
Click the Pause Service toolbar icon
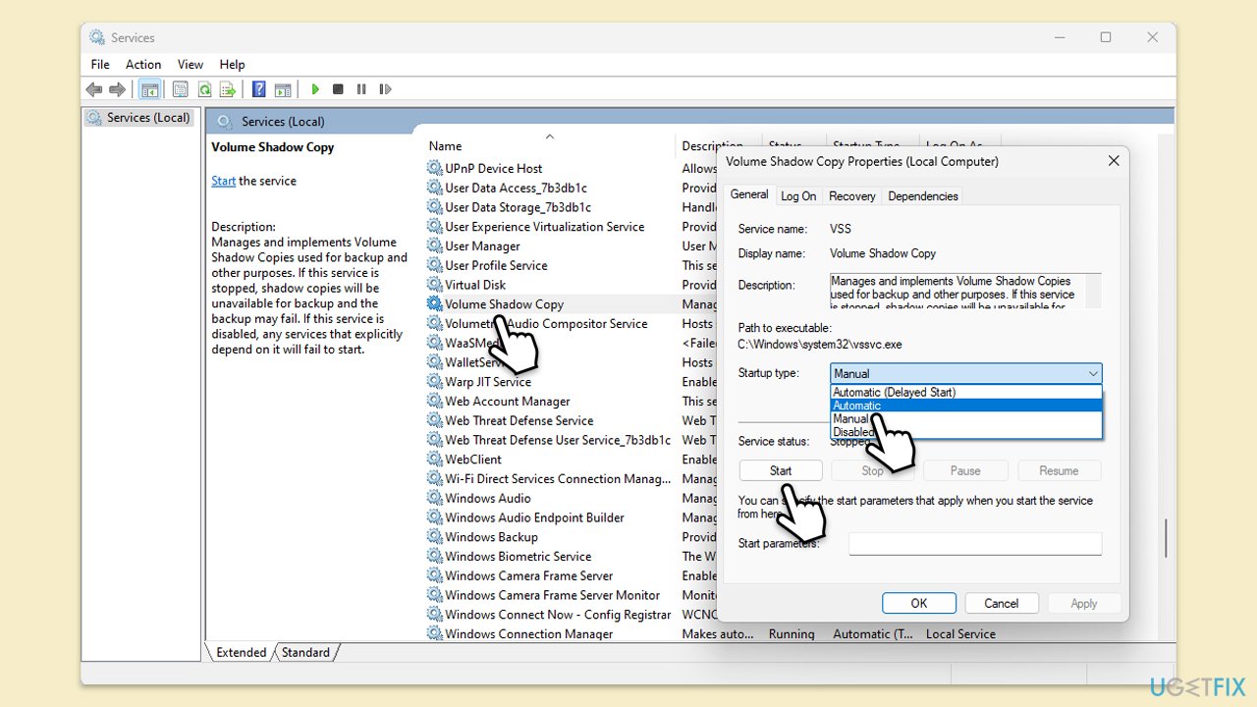[x=361, y=89]
